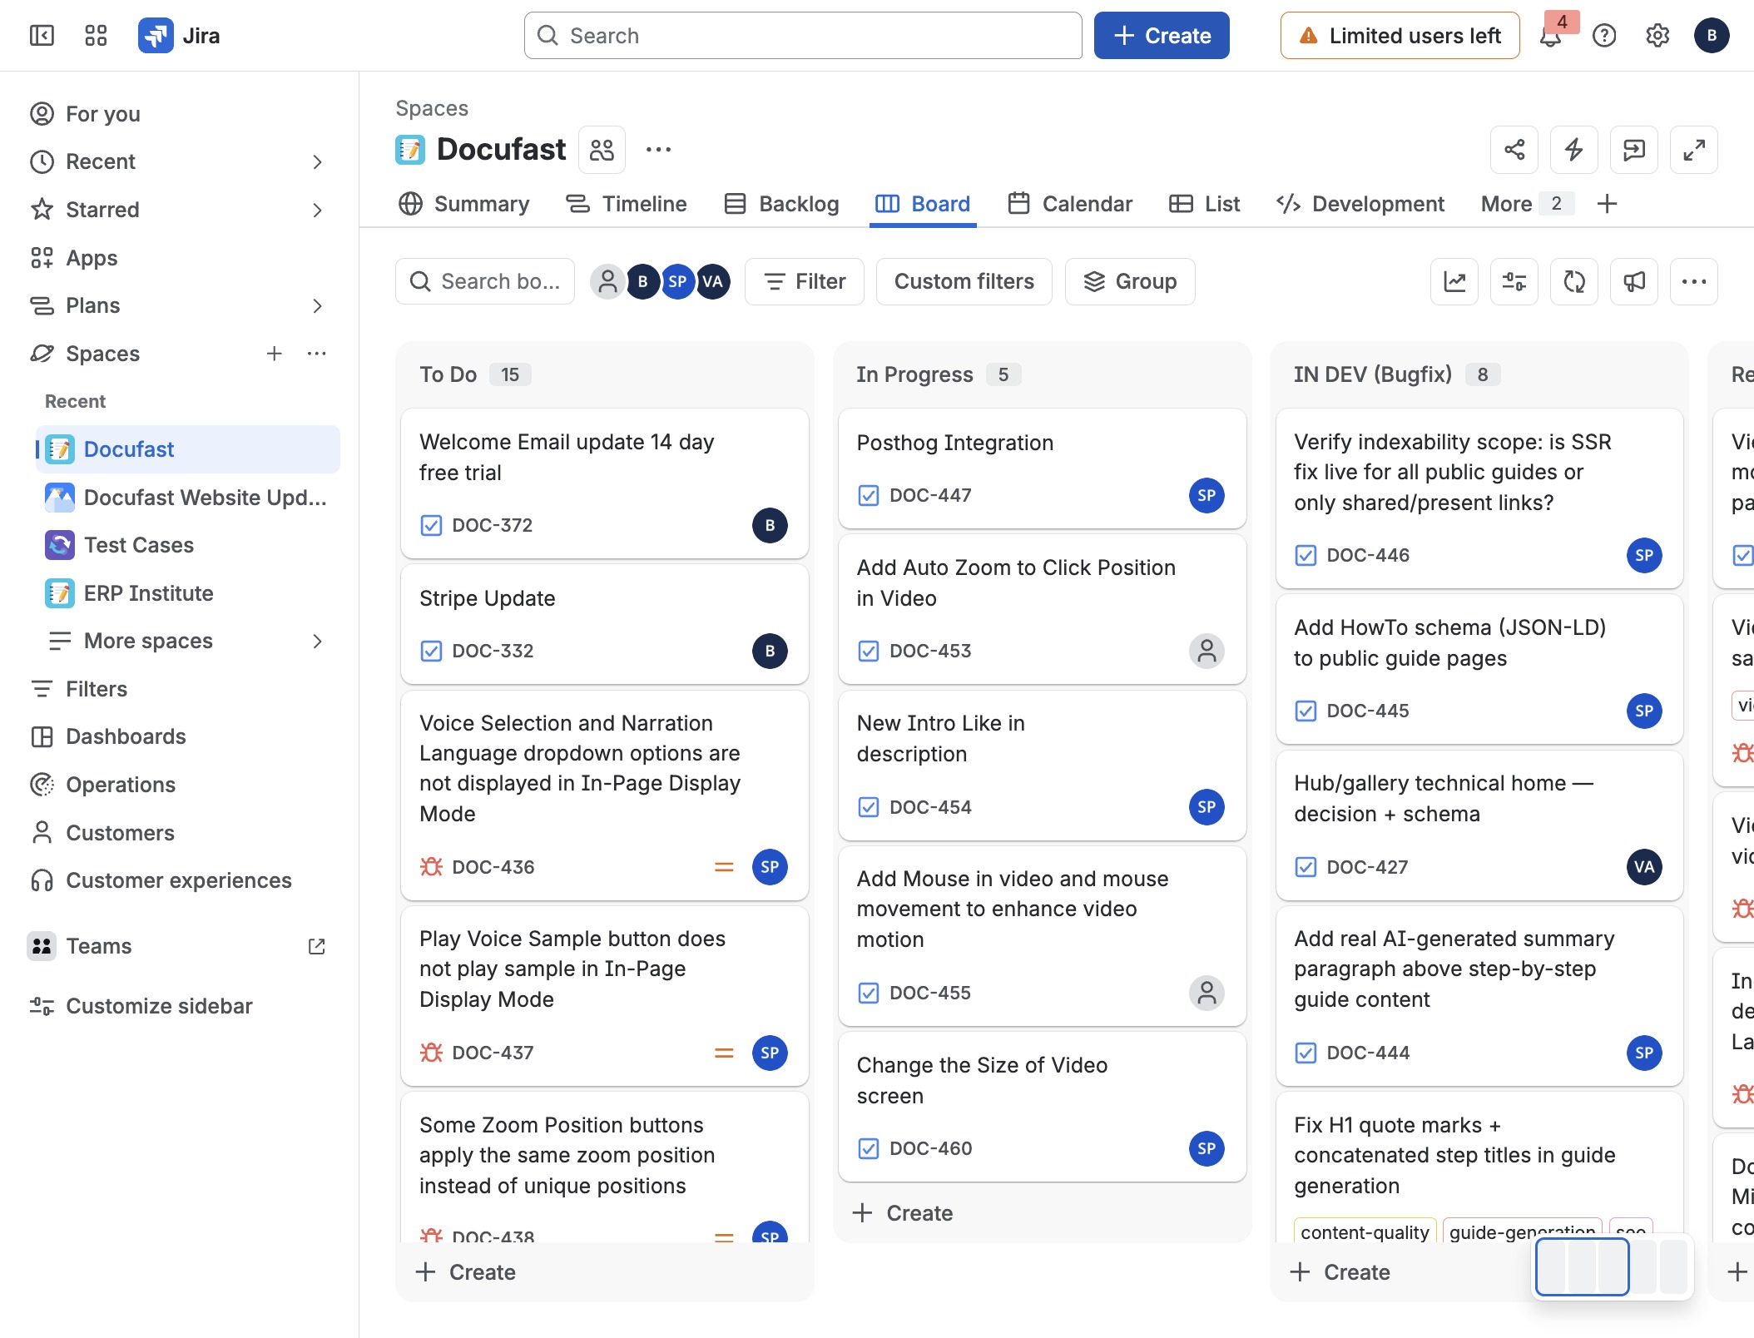Viewport: 1754px width, 1338px height.
Task: Open the Posthog Integration card
Action: click(x=1042, y=468)
